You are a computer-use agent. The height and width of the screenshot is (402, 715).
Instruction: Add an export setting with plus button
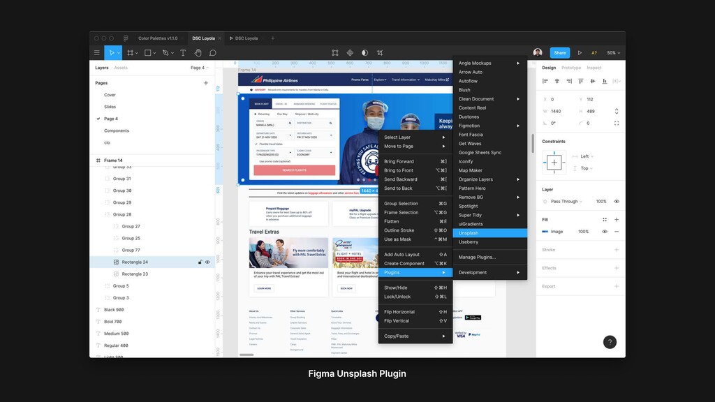(x=617, y=286)
